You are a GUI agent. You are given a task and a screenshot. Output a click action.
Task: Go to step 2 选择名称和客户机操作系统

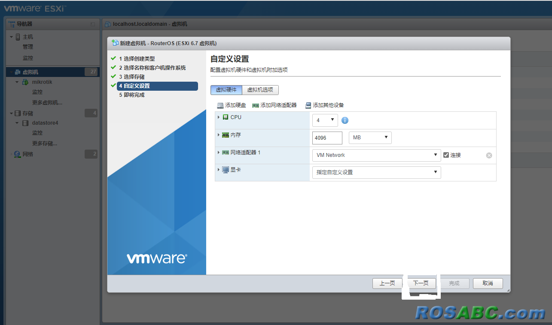coord(152,68)
